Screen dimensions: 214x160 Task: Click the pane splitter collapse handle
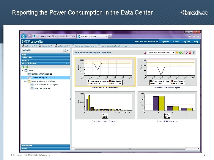[x=70, y=99]
